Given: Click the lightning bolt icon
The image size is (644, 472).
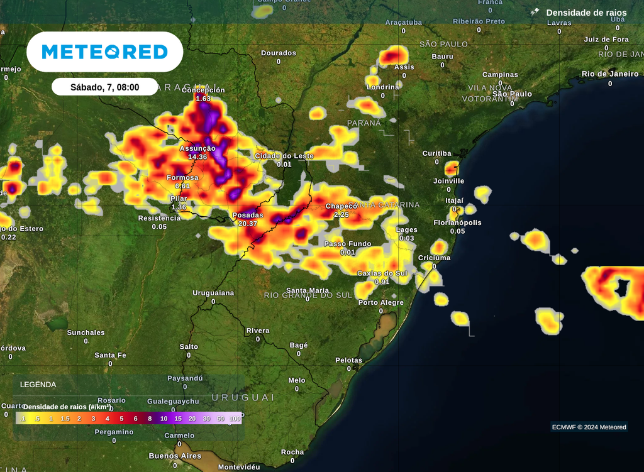Looking at the screenshot, I should pyautogui.click(x=535, y=12).
